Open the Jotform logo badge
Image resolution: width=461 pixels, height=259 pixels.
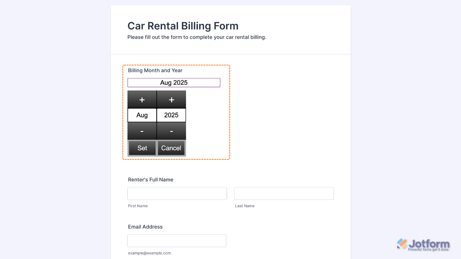click(x=423, y=245)
